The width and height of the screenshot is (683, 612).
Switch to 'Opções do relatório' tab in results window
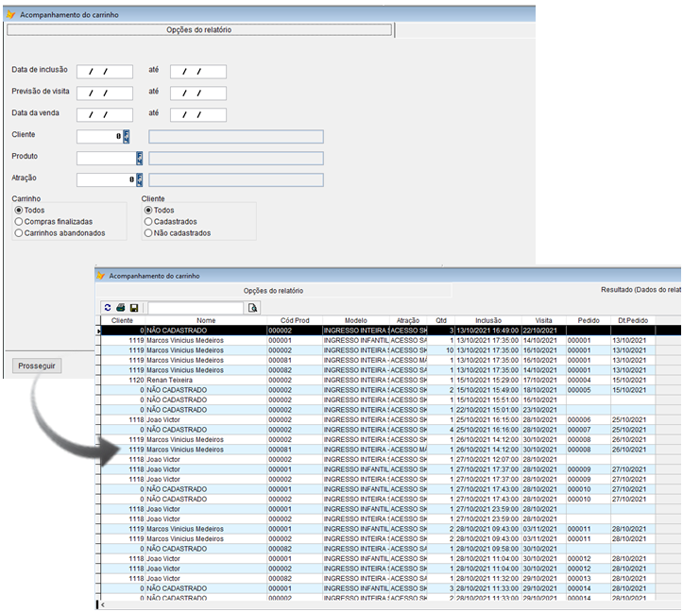[x=274, y=290]
